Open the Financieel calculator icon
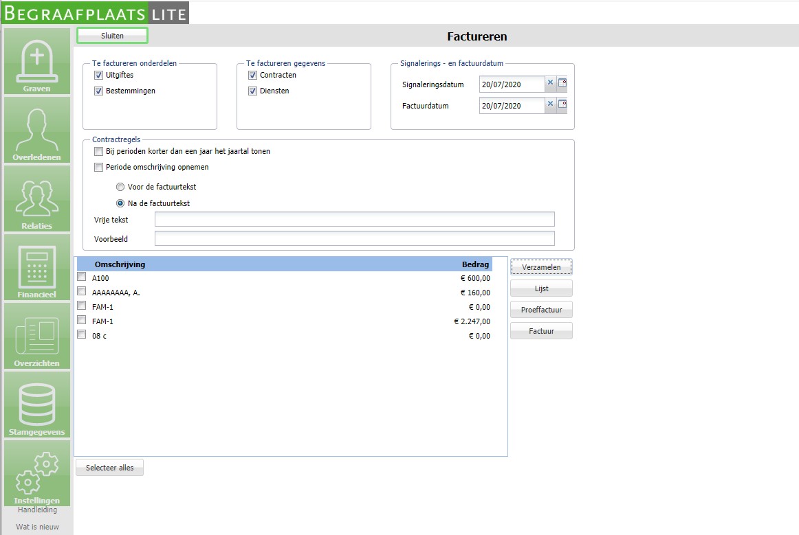799x535 pixels. tap(36, 267)
